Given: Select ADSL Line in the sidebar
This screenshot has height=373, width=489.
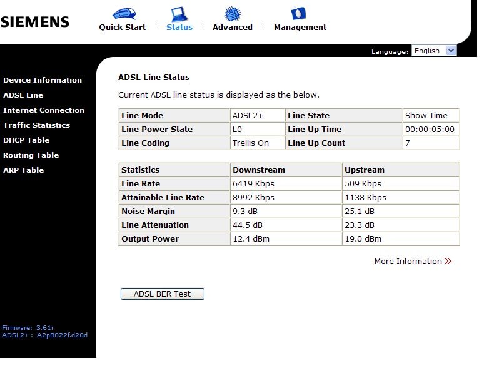Looking at the screenshot, I should pos(23,95).
